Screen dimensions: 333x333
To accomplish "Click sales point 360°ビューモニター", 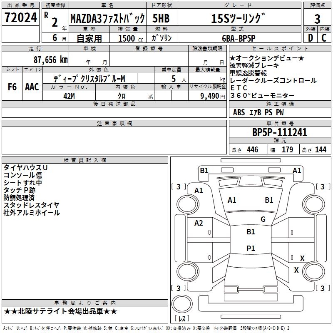I will coord(262,96).
